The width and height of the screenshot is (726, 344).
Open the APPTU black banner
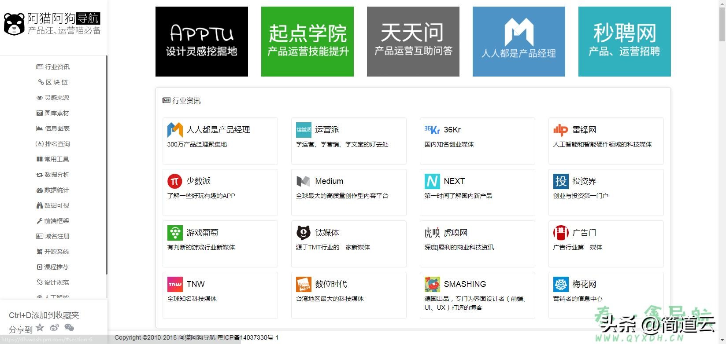coord(201,41)
